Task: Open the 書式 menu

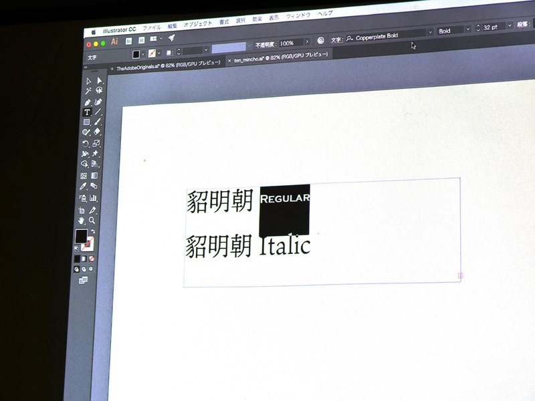Action: coord(224,22)
